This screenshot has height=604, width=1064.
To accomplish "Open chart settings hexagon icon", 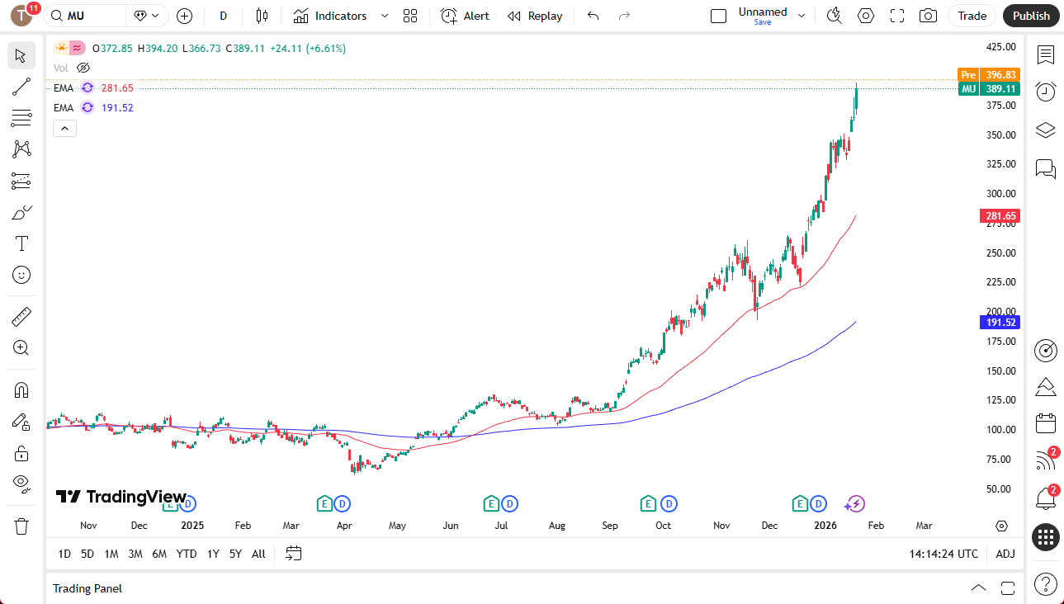I will (866, 16).
